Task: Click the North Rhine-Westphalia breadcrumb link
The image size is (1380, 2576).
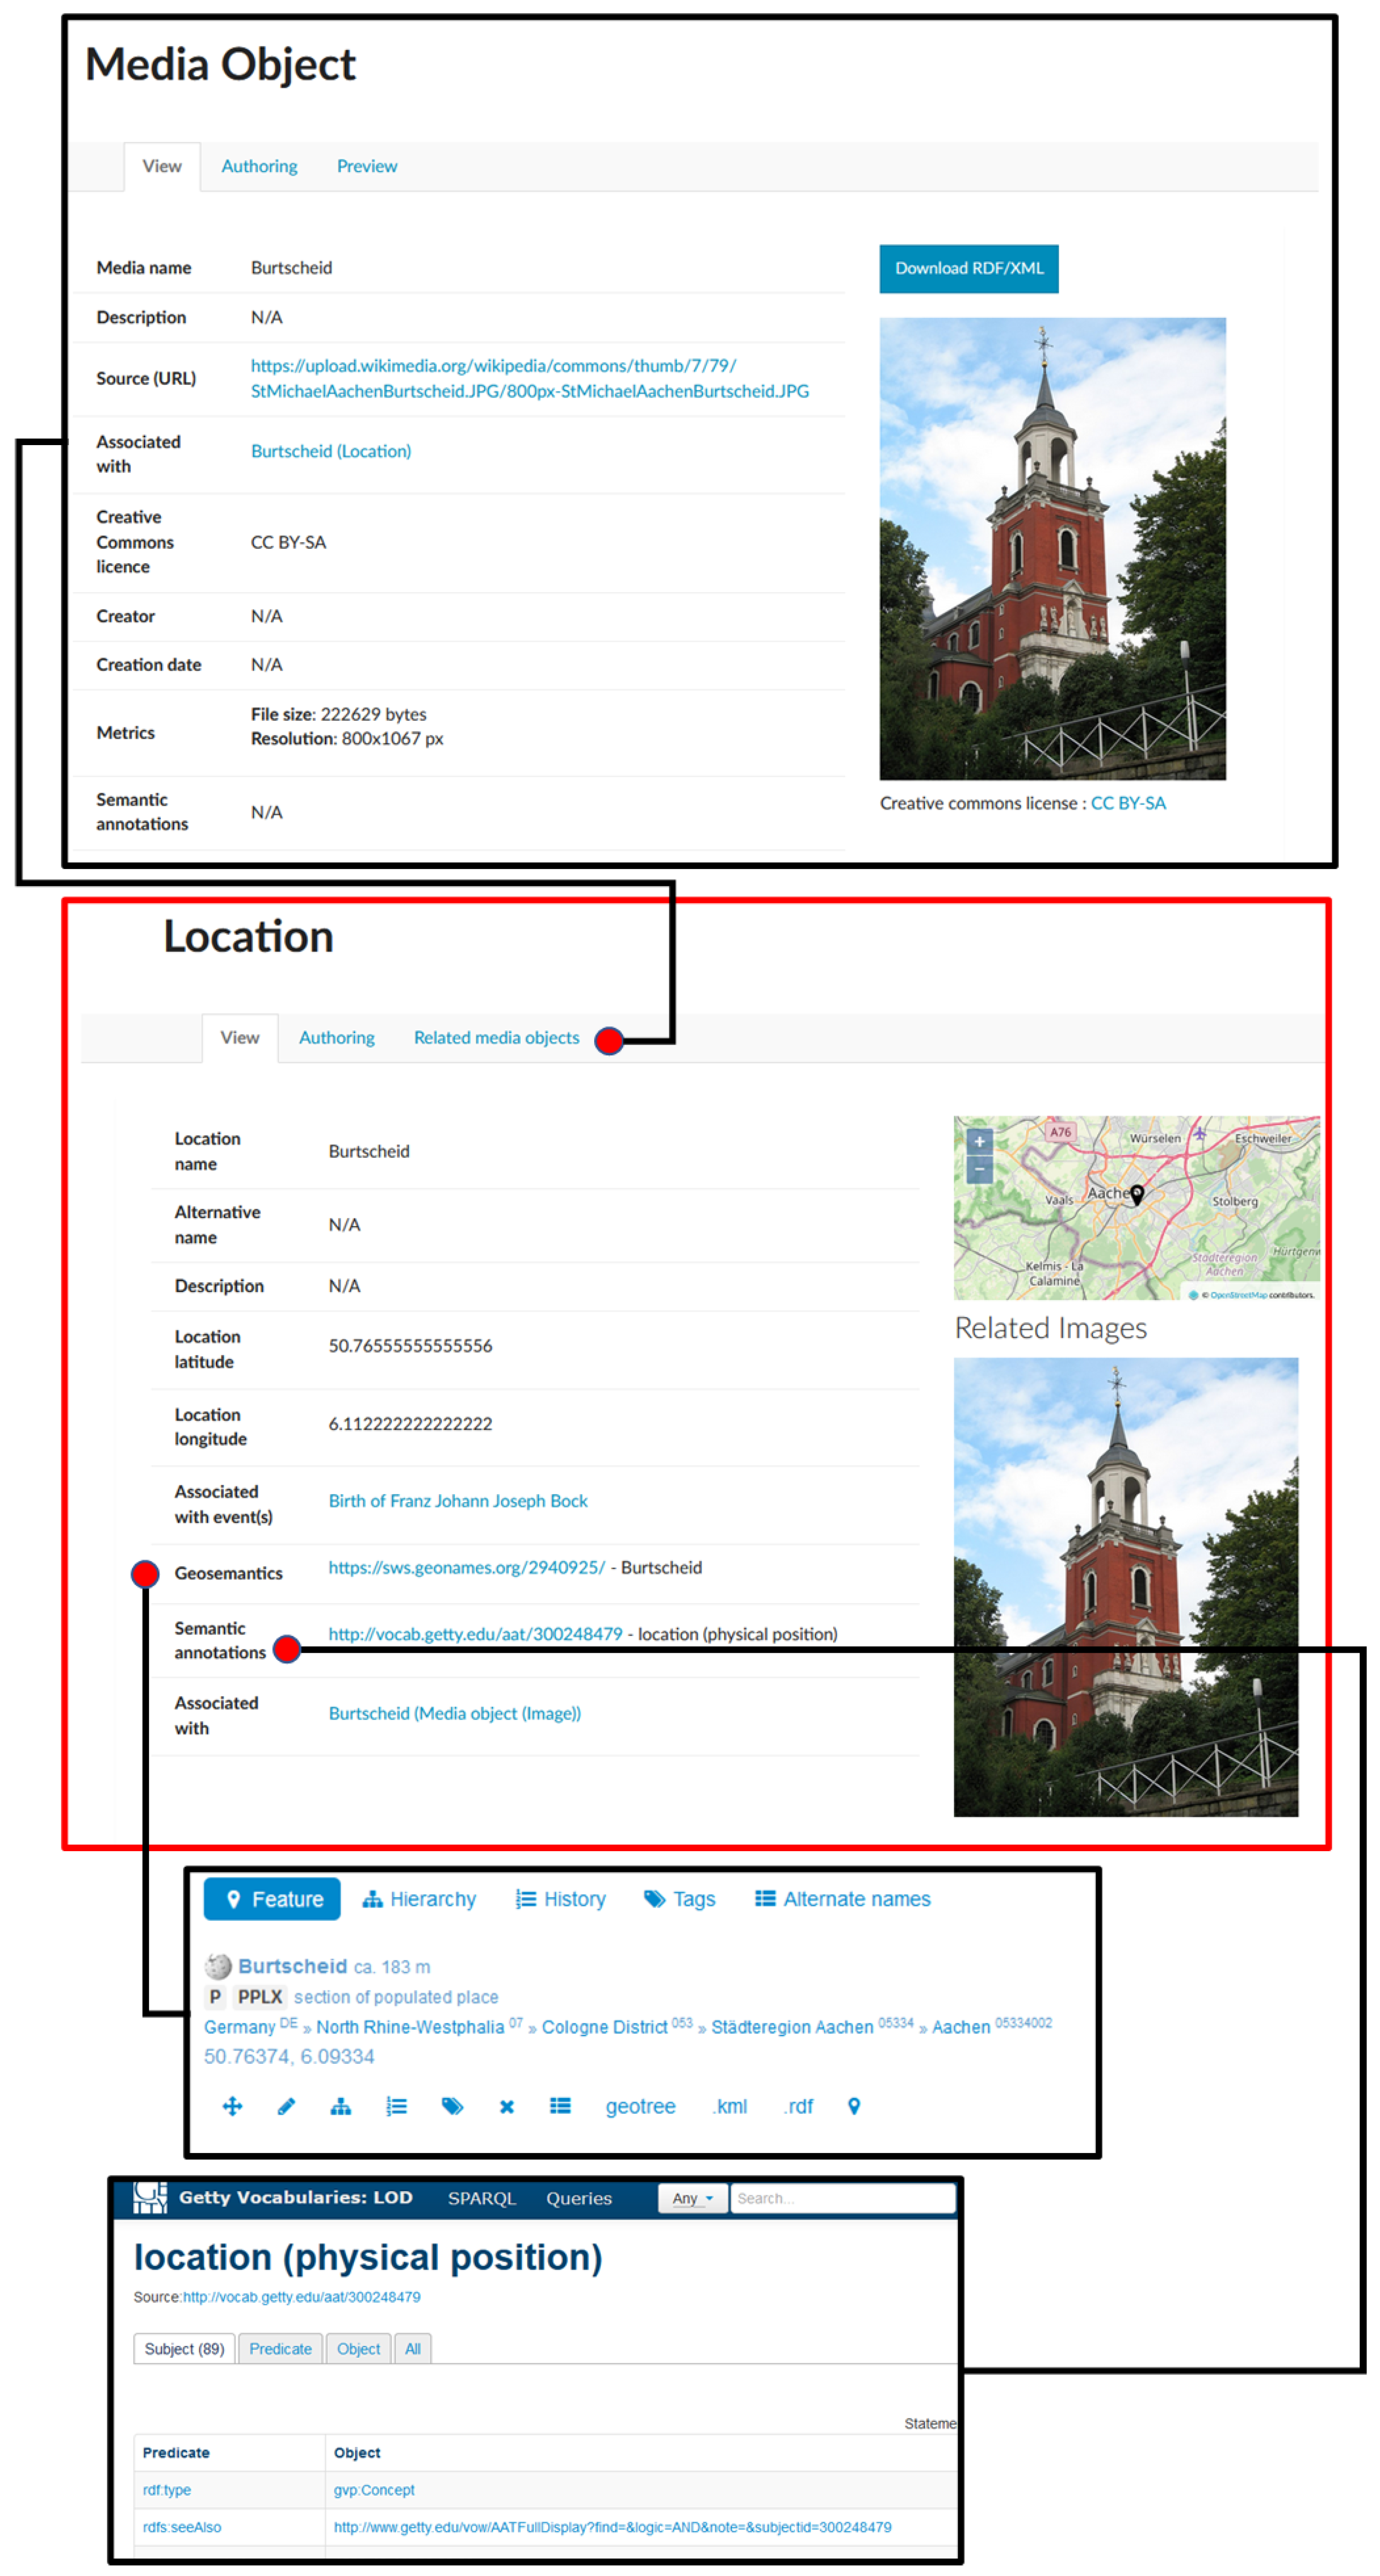Action: pos(410,2027)
